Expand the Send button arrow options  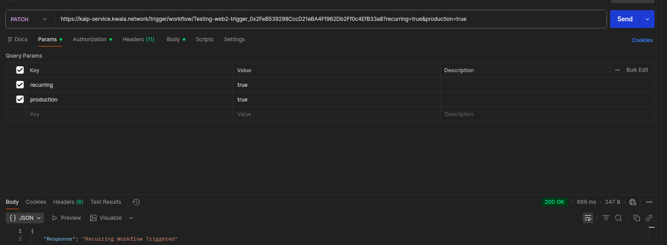(647, 19)
